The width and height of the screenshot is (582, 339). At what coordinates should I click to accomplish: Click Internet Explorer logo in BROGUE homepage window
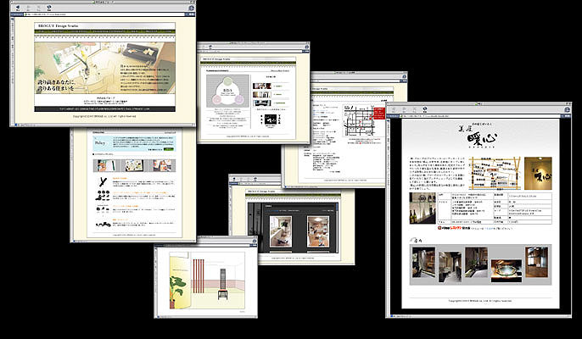point(191,8)
